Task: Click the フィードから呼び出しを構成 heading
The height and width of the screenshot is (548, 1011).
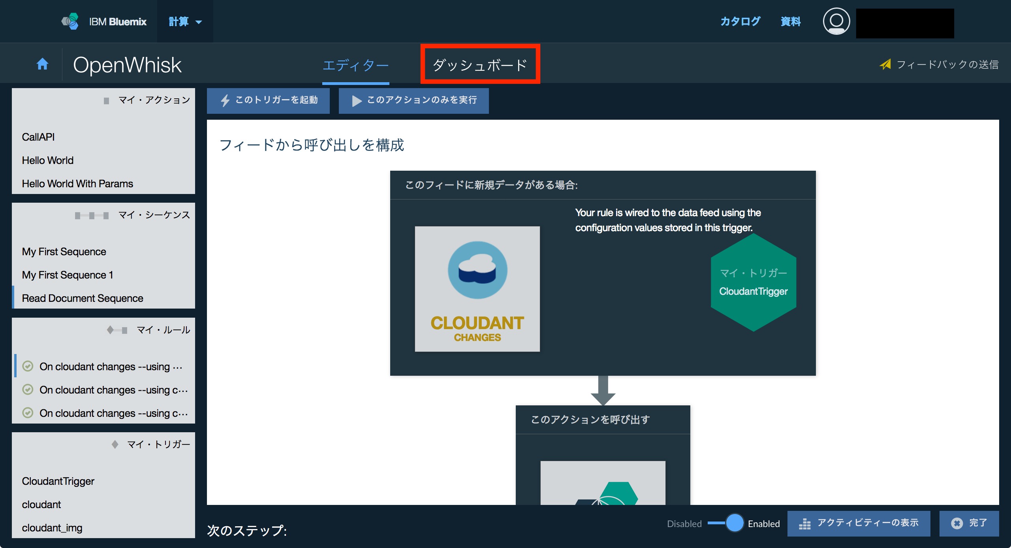Action: (312, 145)
